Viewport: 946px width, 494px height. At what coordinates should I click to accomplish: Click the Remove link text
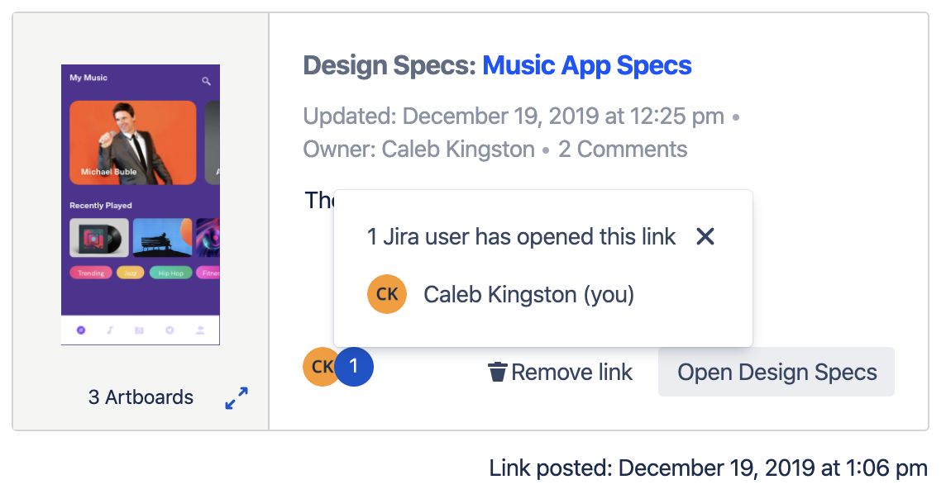(x=572, y=373)
